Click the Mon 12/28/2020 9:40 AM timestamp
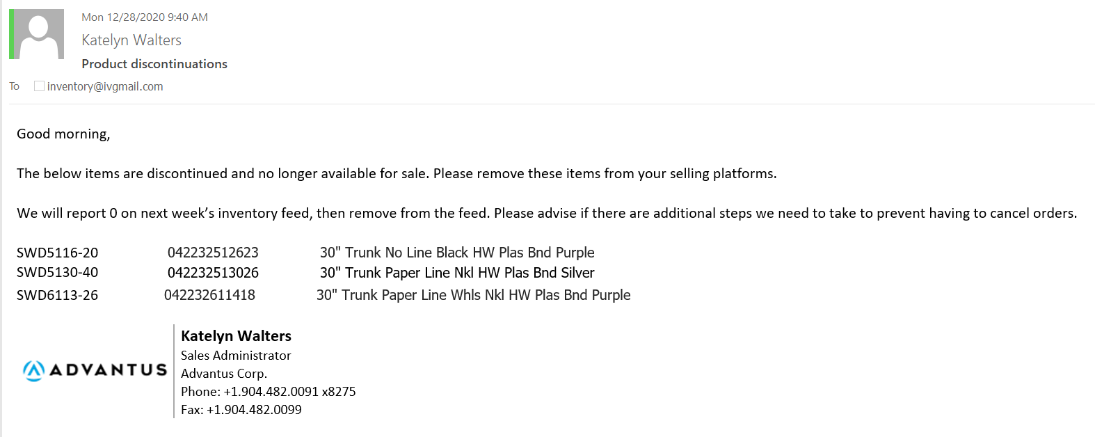 [145, 17]
